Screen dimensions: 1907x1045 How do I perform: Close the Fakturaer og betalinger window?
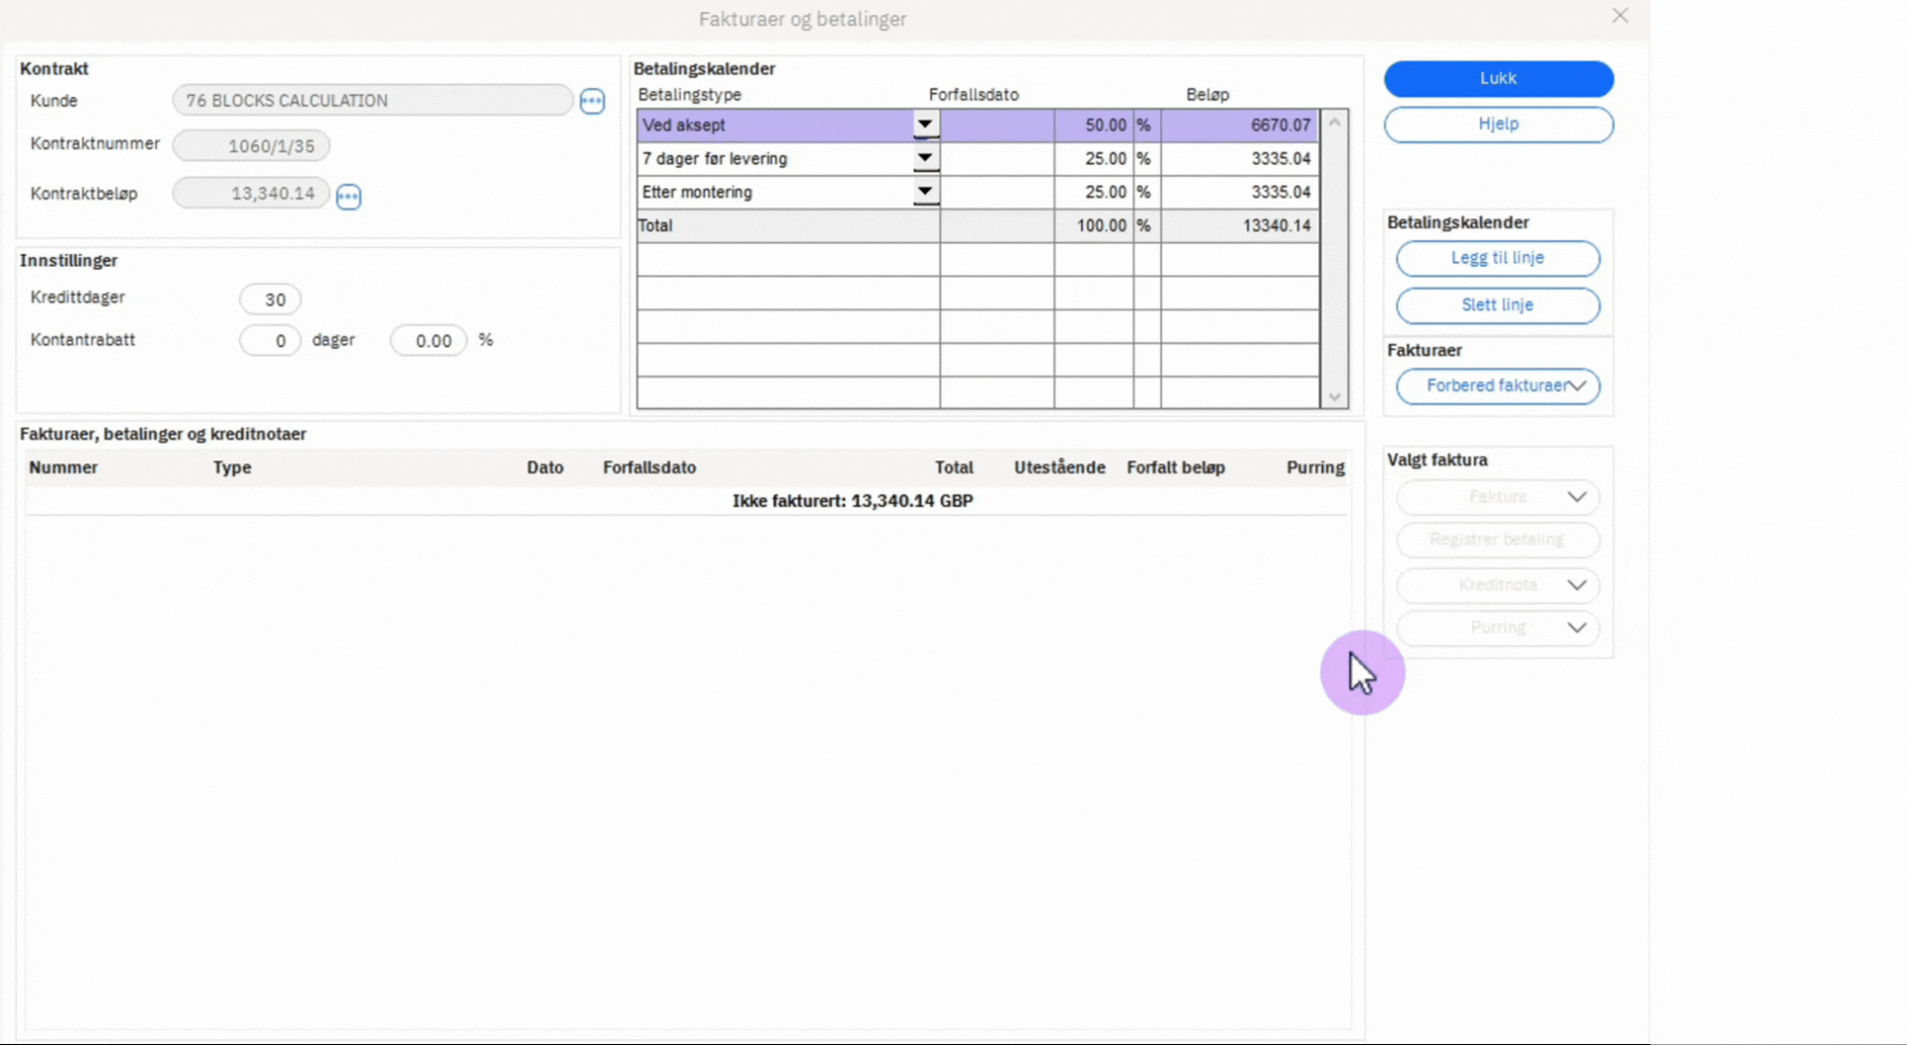pos(1619,16)
